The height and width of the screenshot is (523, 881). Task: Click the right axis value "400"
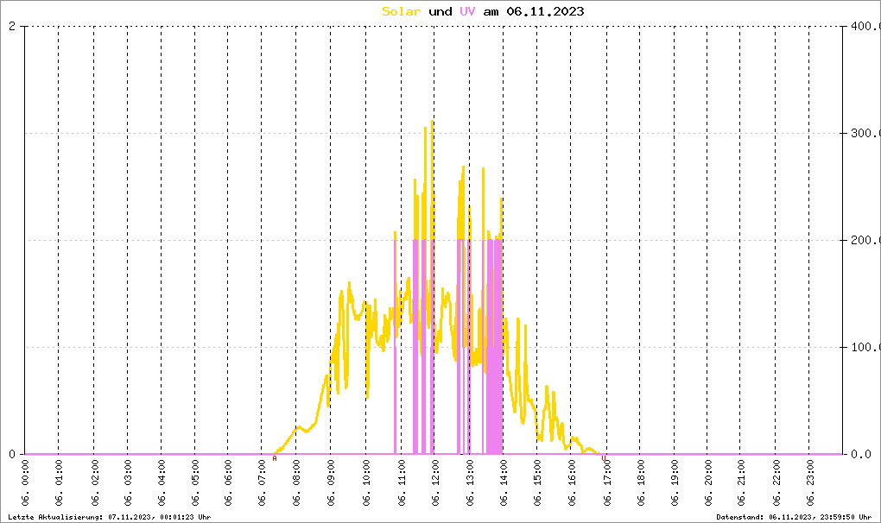pyautogui.click(x=865, y=27)
